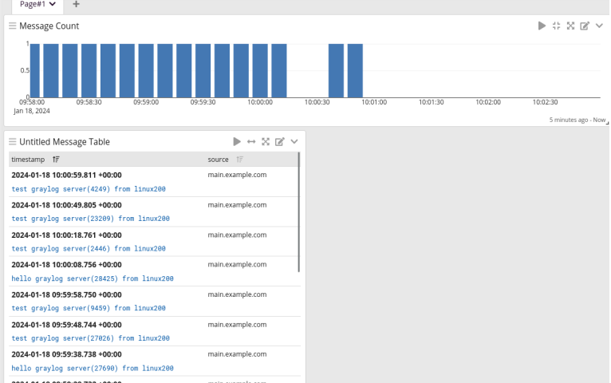
Task: Toggle sort on source column
Action: coord(239,160)
